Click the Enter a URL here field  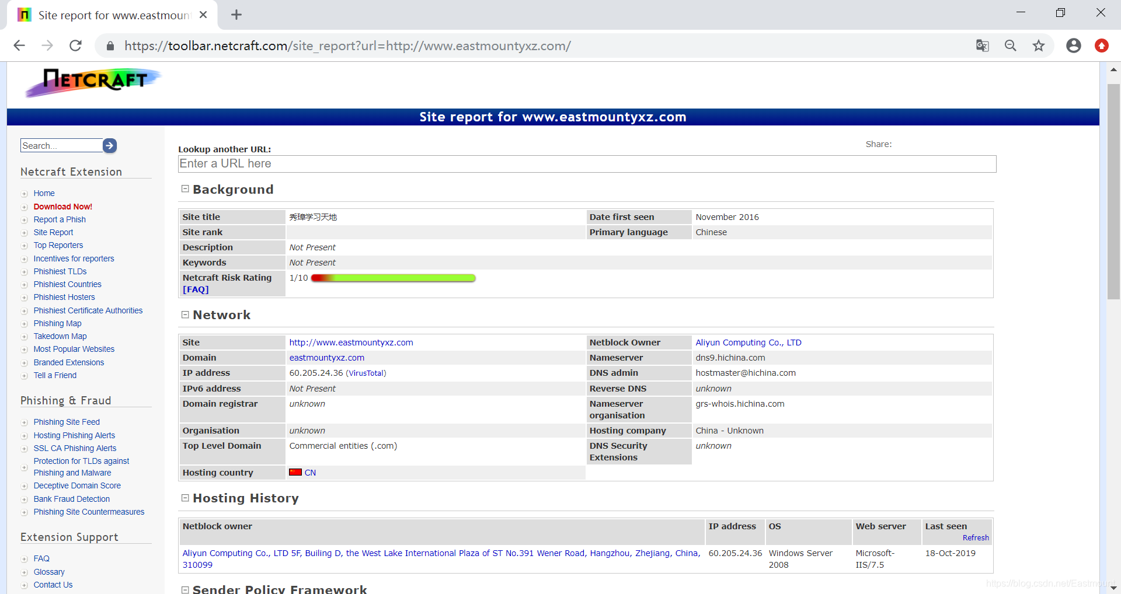point(587,164)
